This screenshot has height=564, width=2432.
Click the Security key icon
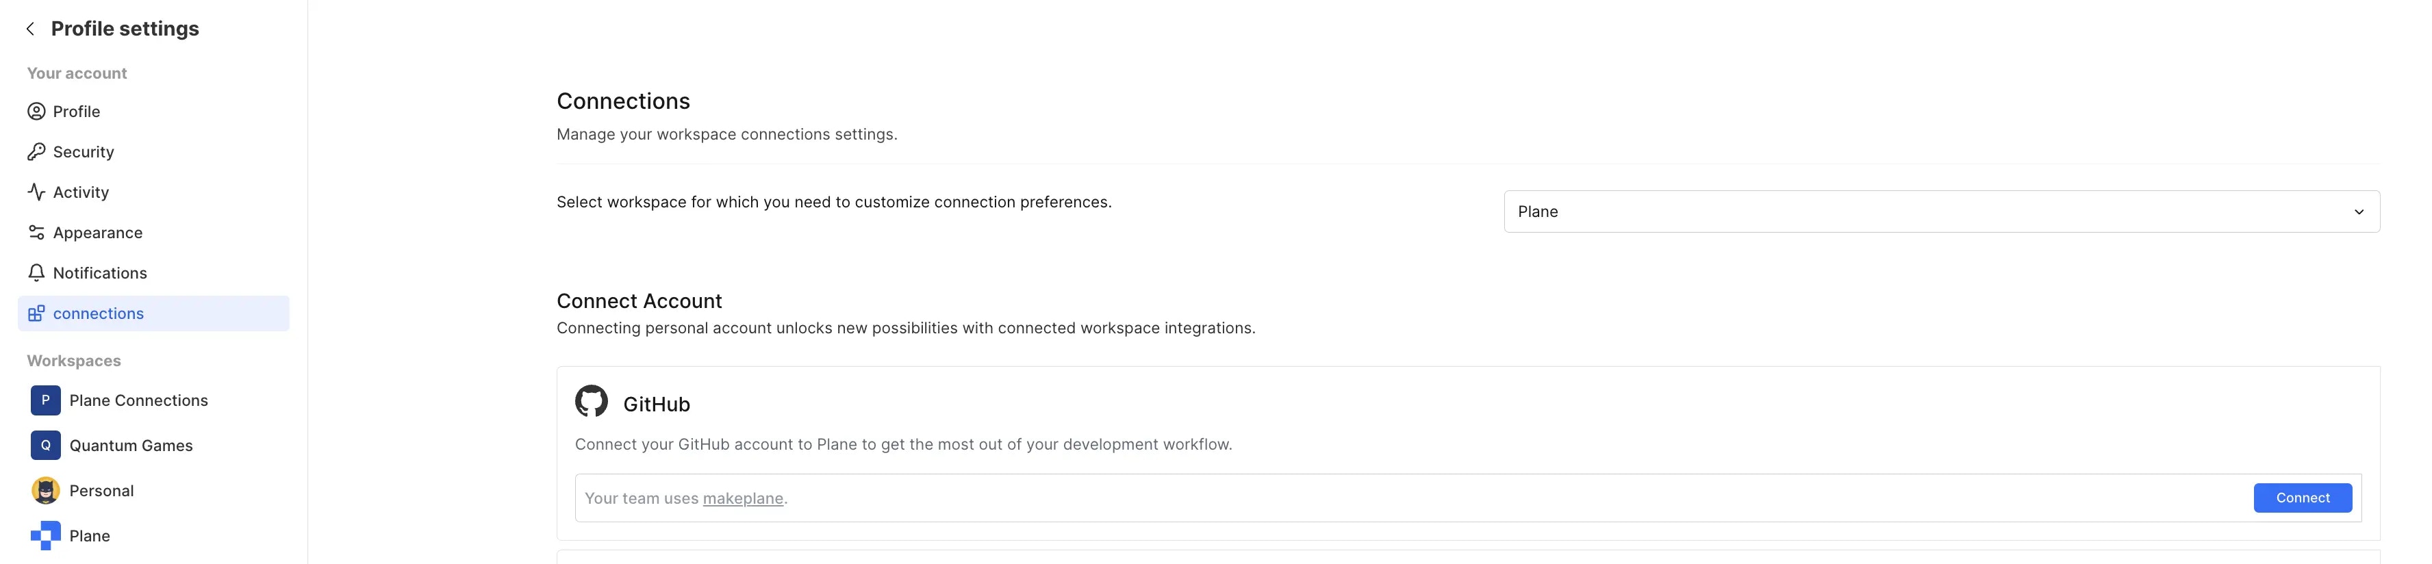36,151
